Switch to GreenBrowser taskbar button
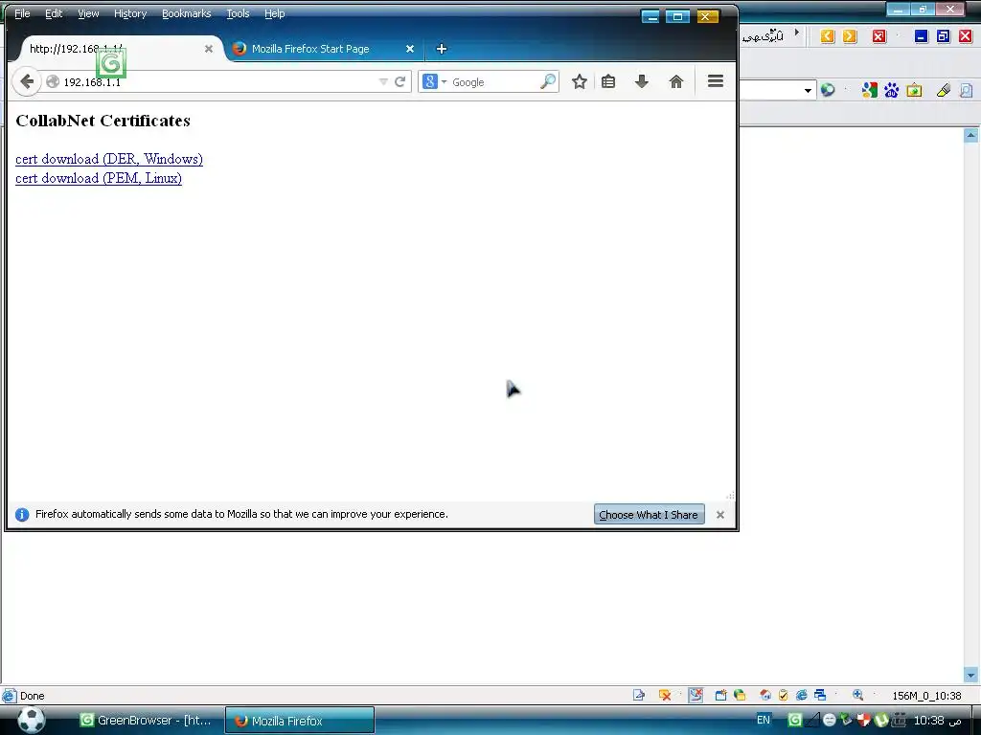 (148, 720)
